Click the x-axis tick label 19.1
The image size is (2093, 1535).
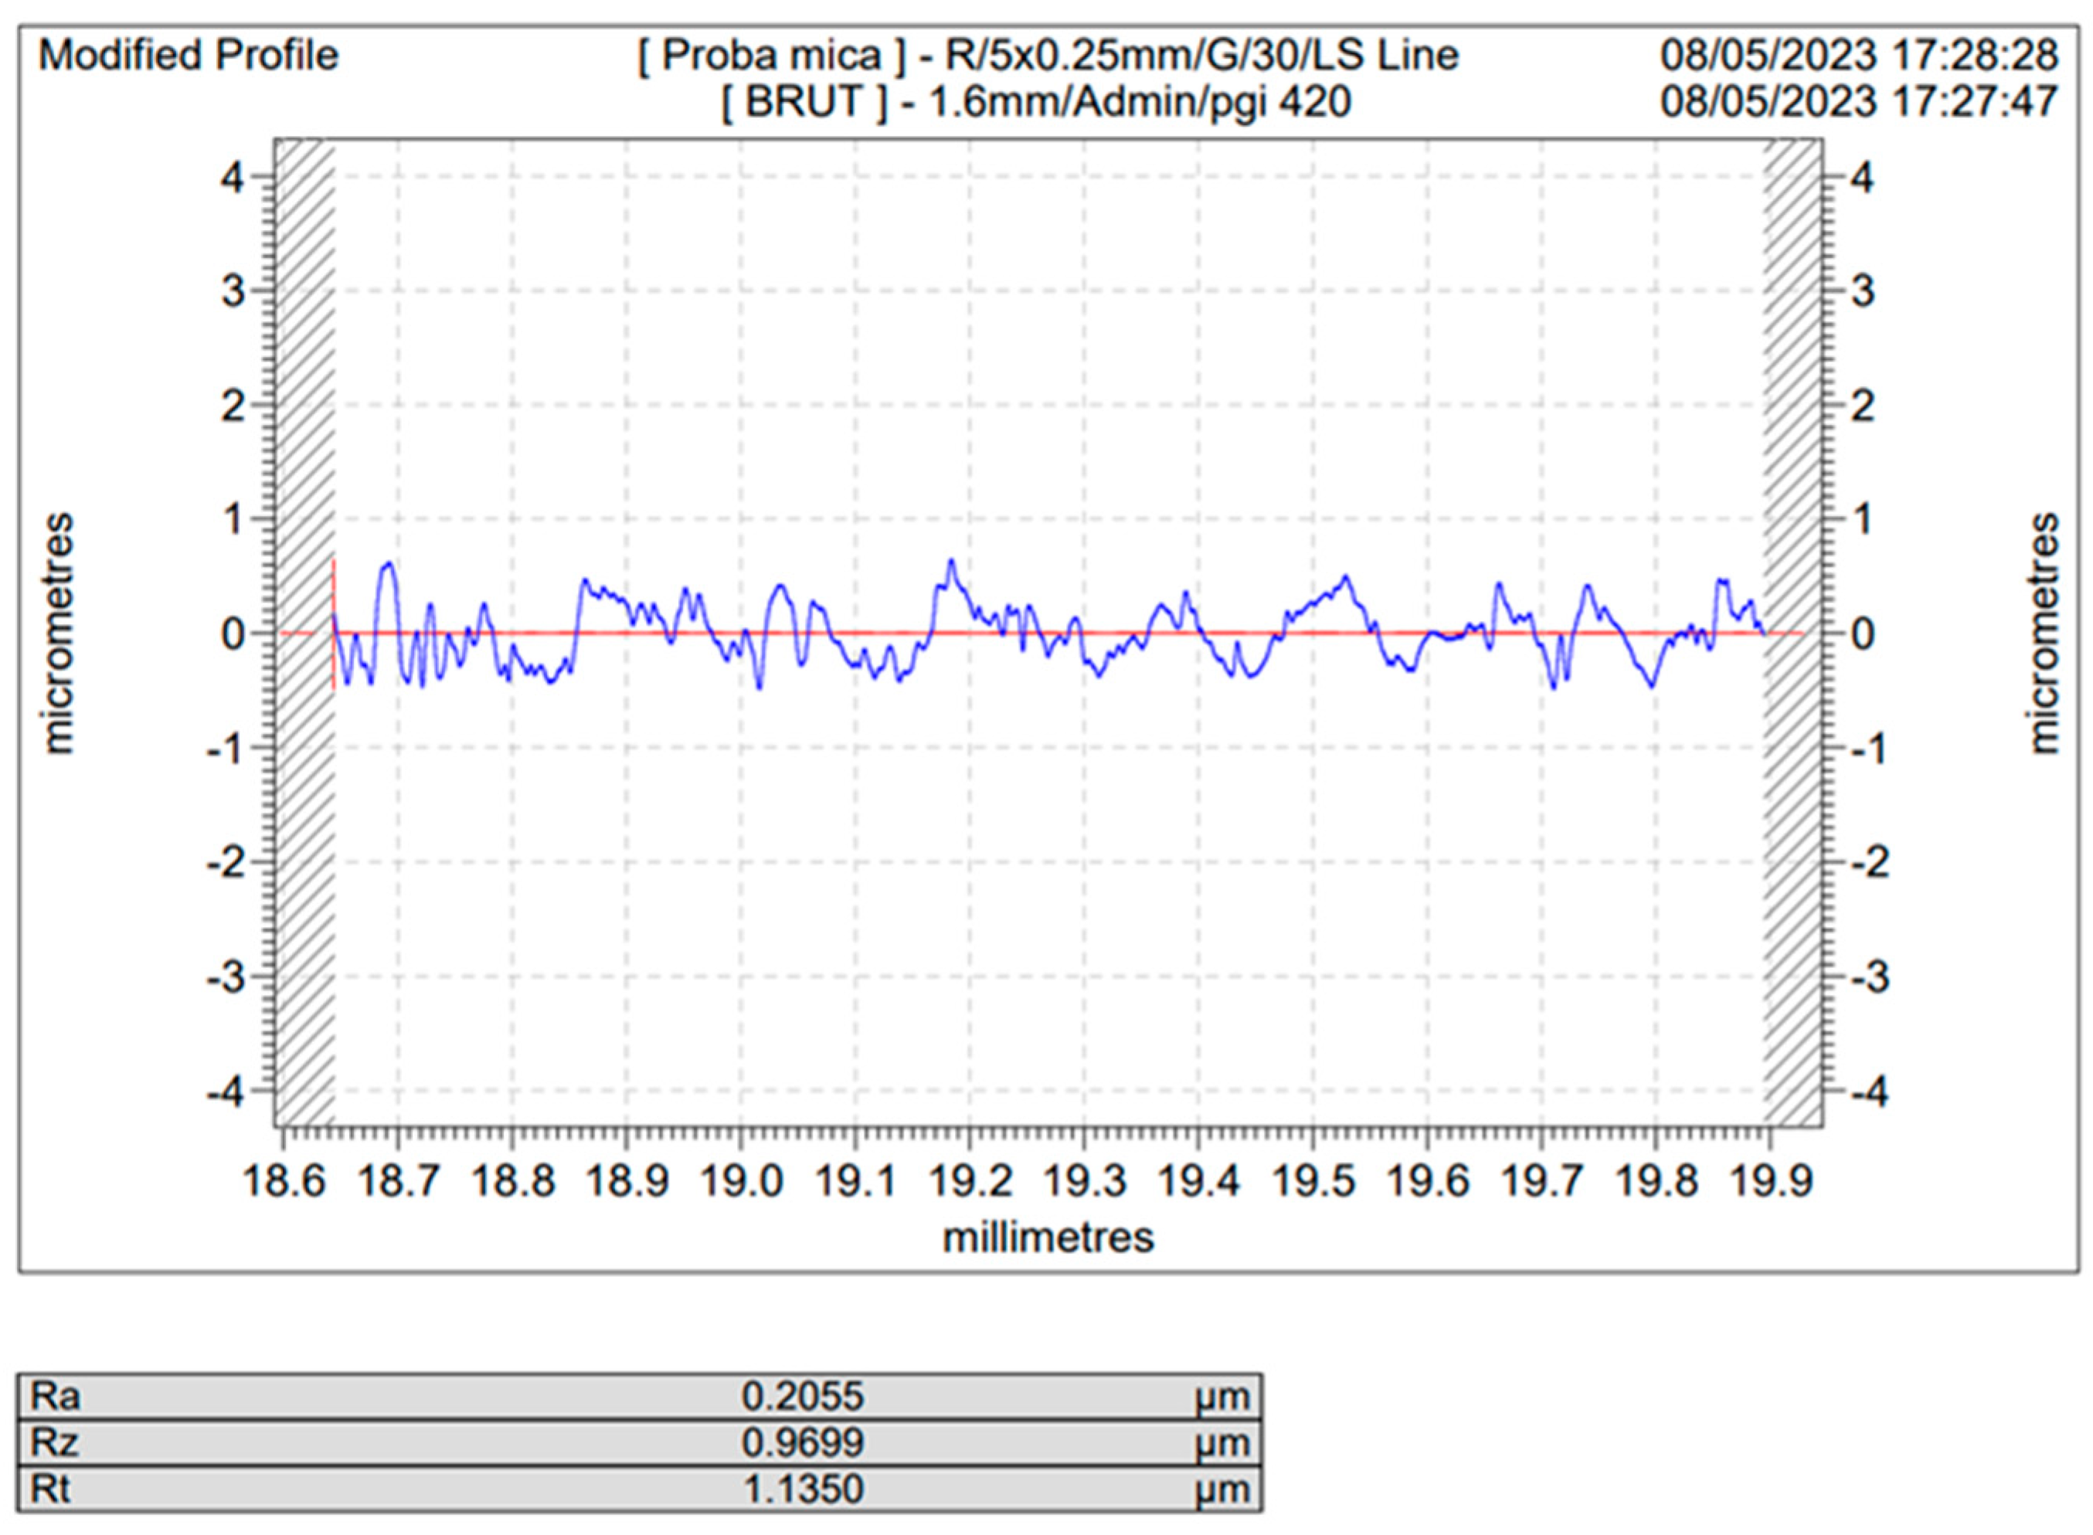coord(855,1182)
